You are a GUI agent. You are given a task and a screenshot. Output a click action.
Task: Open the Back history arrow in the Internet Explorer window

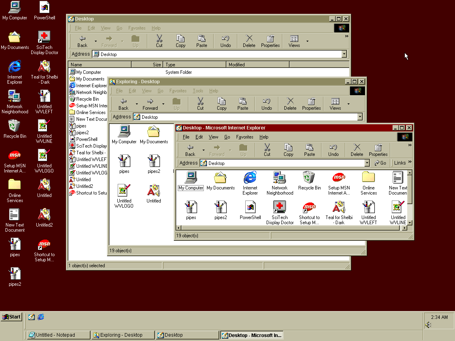tap(203, 150)
